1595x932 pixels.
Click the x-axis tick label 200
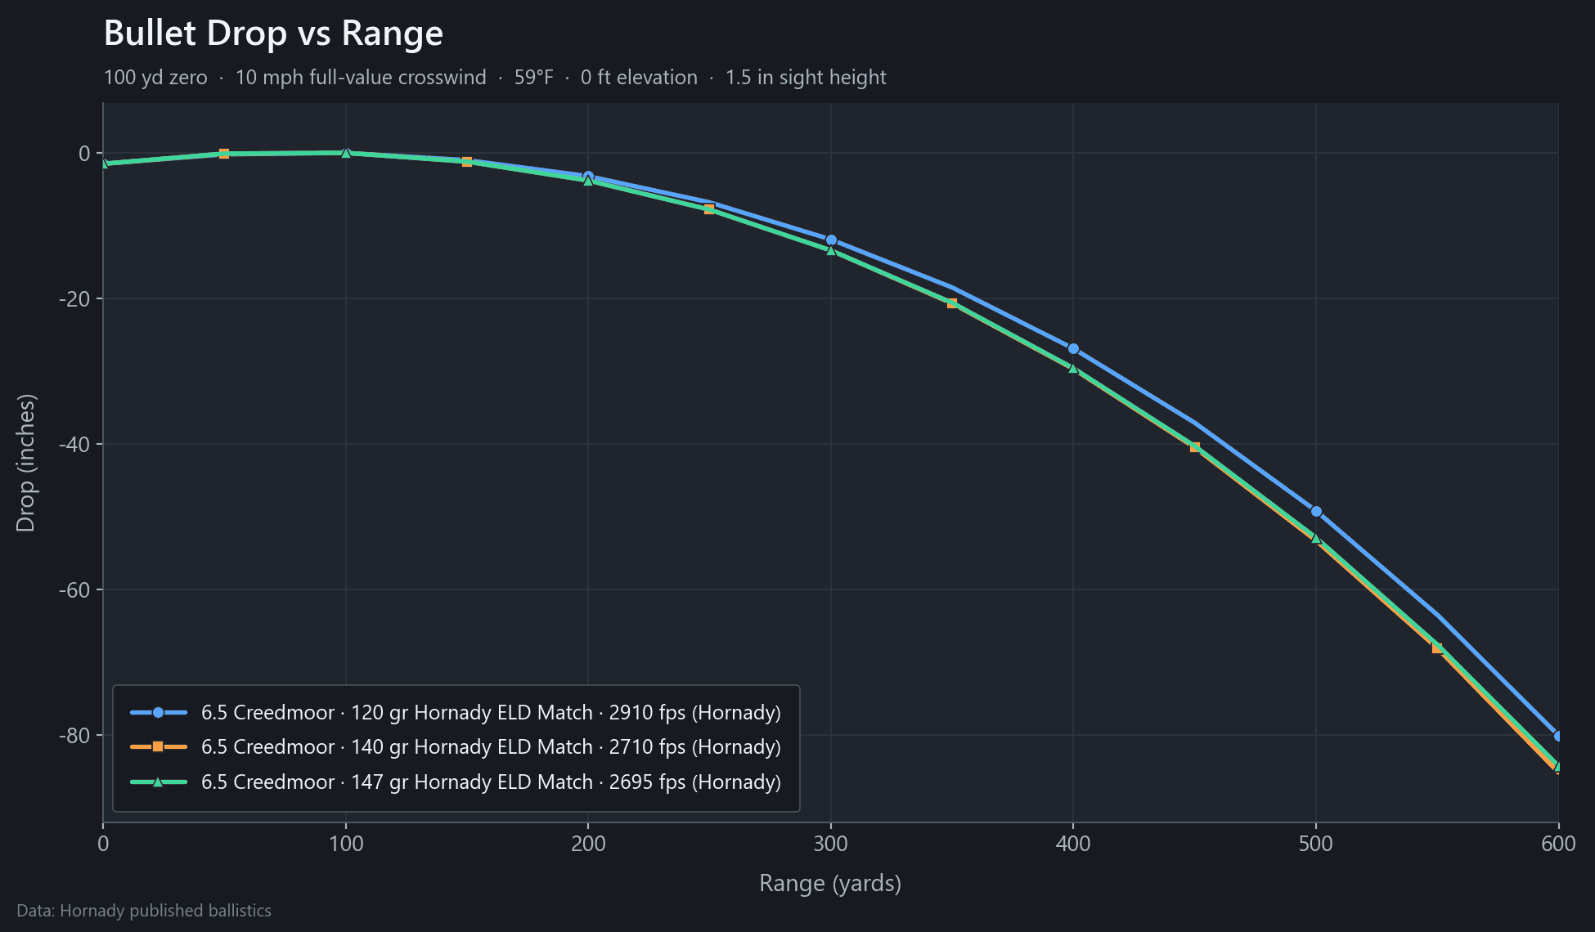[588, 844]
